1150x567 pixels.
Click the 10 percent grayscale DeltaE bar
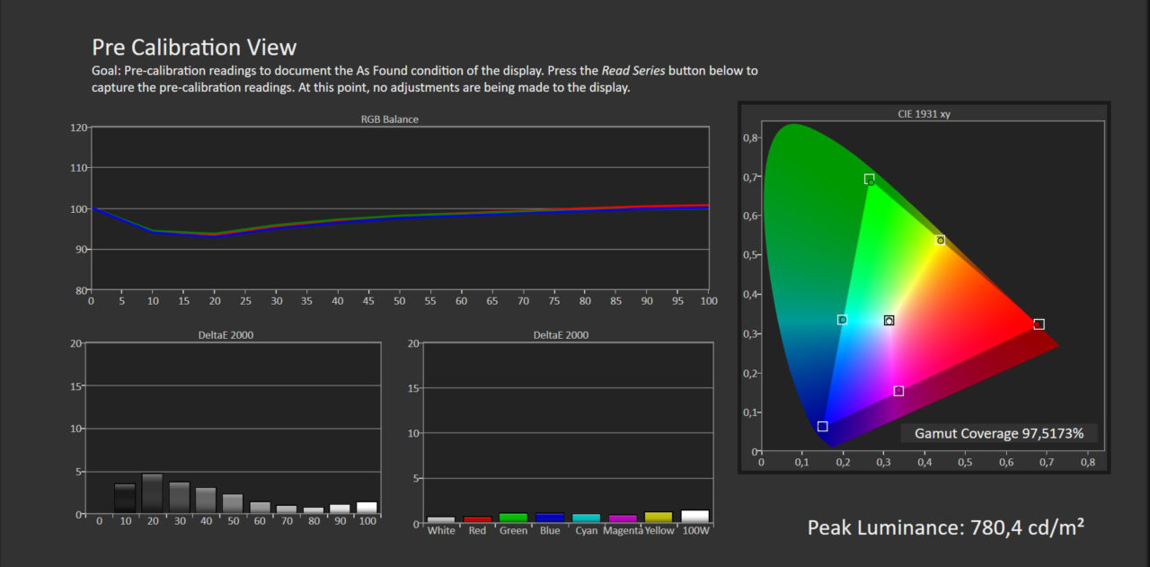click(x=125, y=499)
